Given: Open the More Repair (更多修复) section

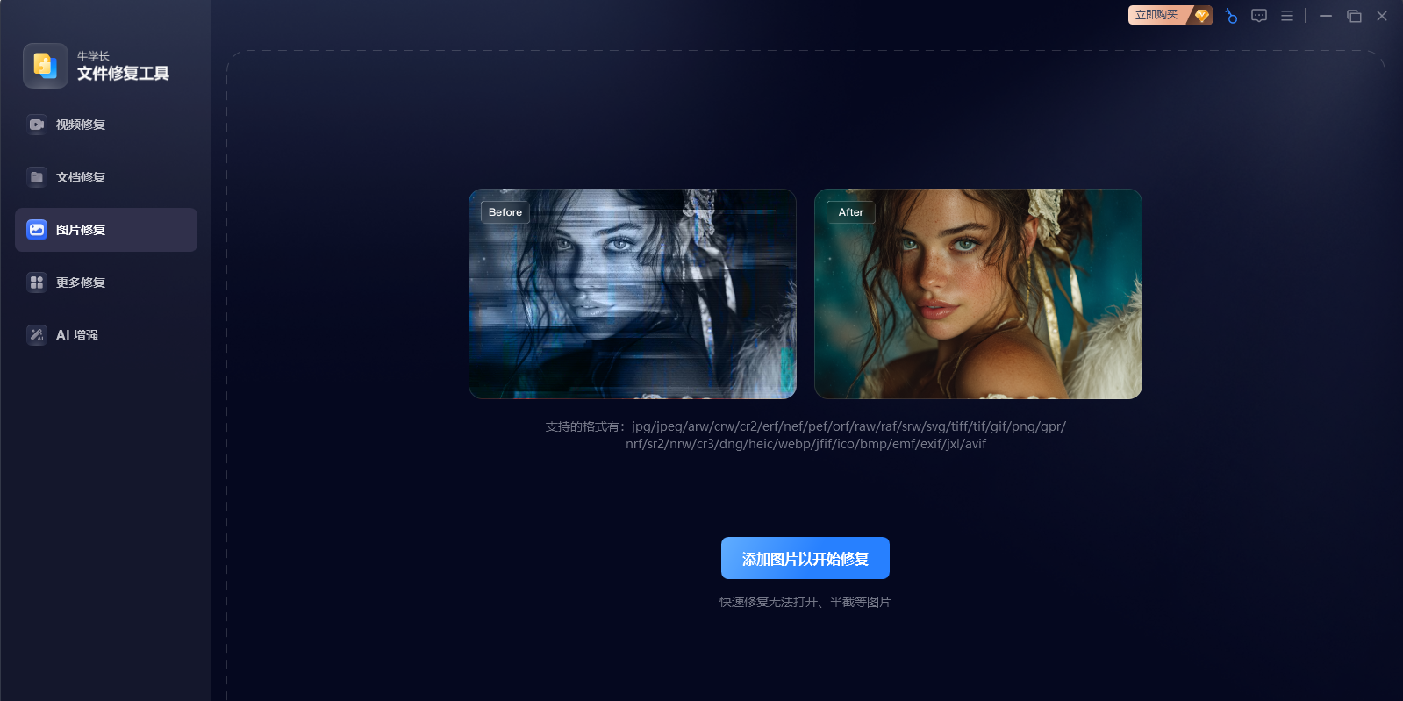Looking at the screenshot, I should (80, 283).
